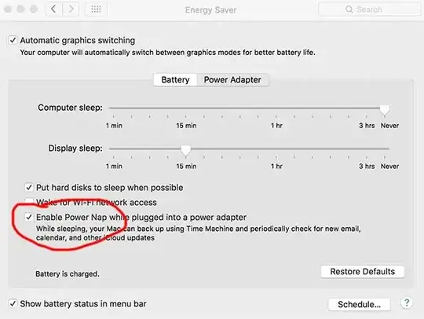
Task: Enable Wake for Wi-Fi network access
Action: [29, 201]
